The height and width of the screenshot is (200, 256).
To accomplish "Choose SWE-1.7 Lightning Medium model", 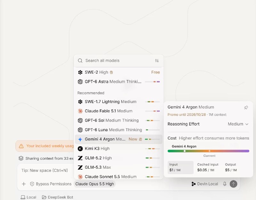I will coord(119,102).
